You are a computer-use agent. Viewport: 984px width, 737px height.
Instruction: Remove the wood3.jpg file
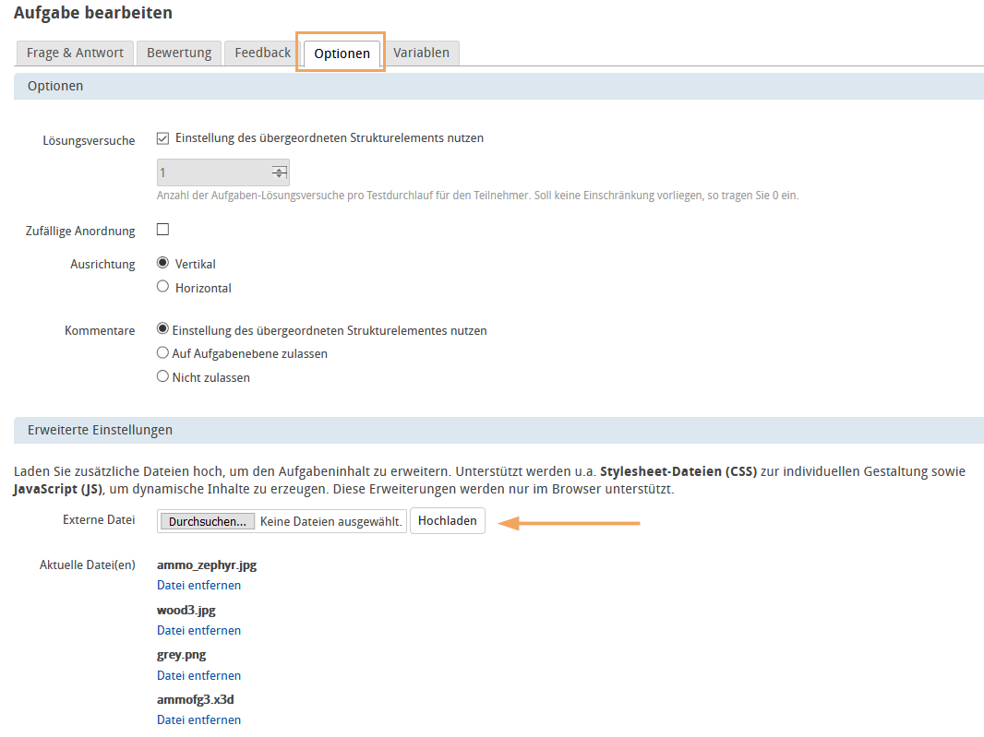[198, 630]
